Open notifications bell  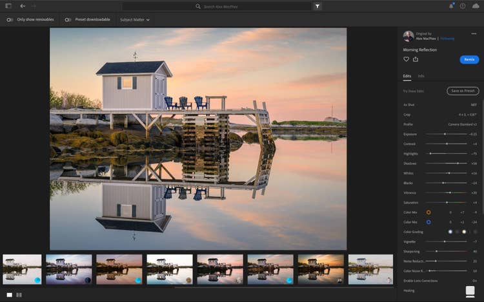[451, 6]
